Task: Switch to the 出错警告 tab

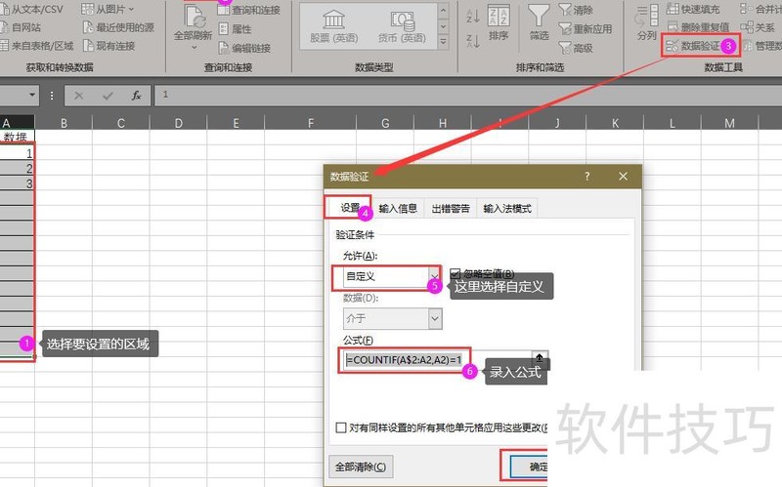Action: click(x=451, y=208)
